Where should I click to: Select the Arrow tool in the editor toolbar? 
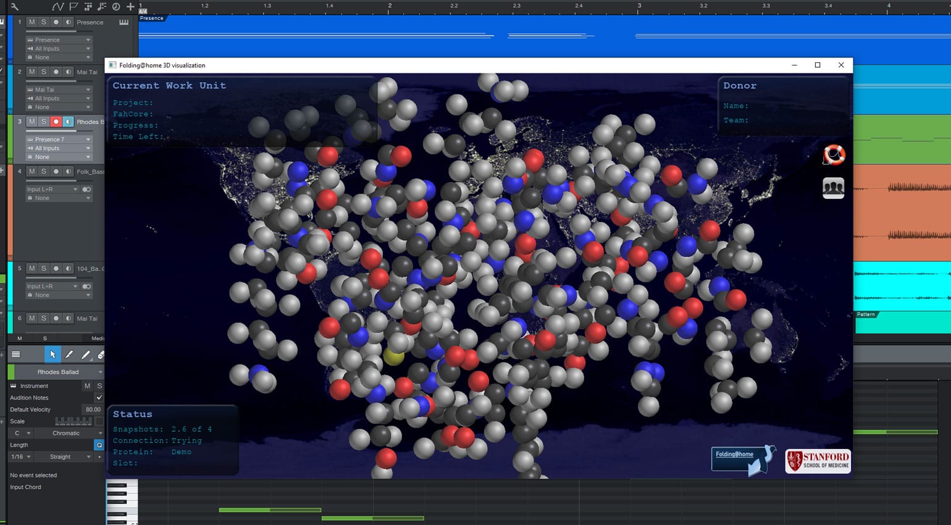[x=52, y=354]
